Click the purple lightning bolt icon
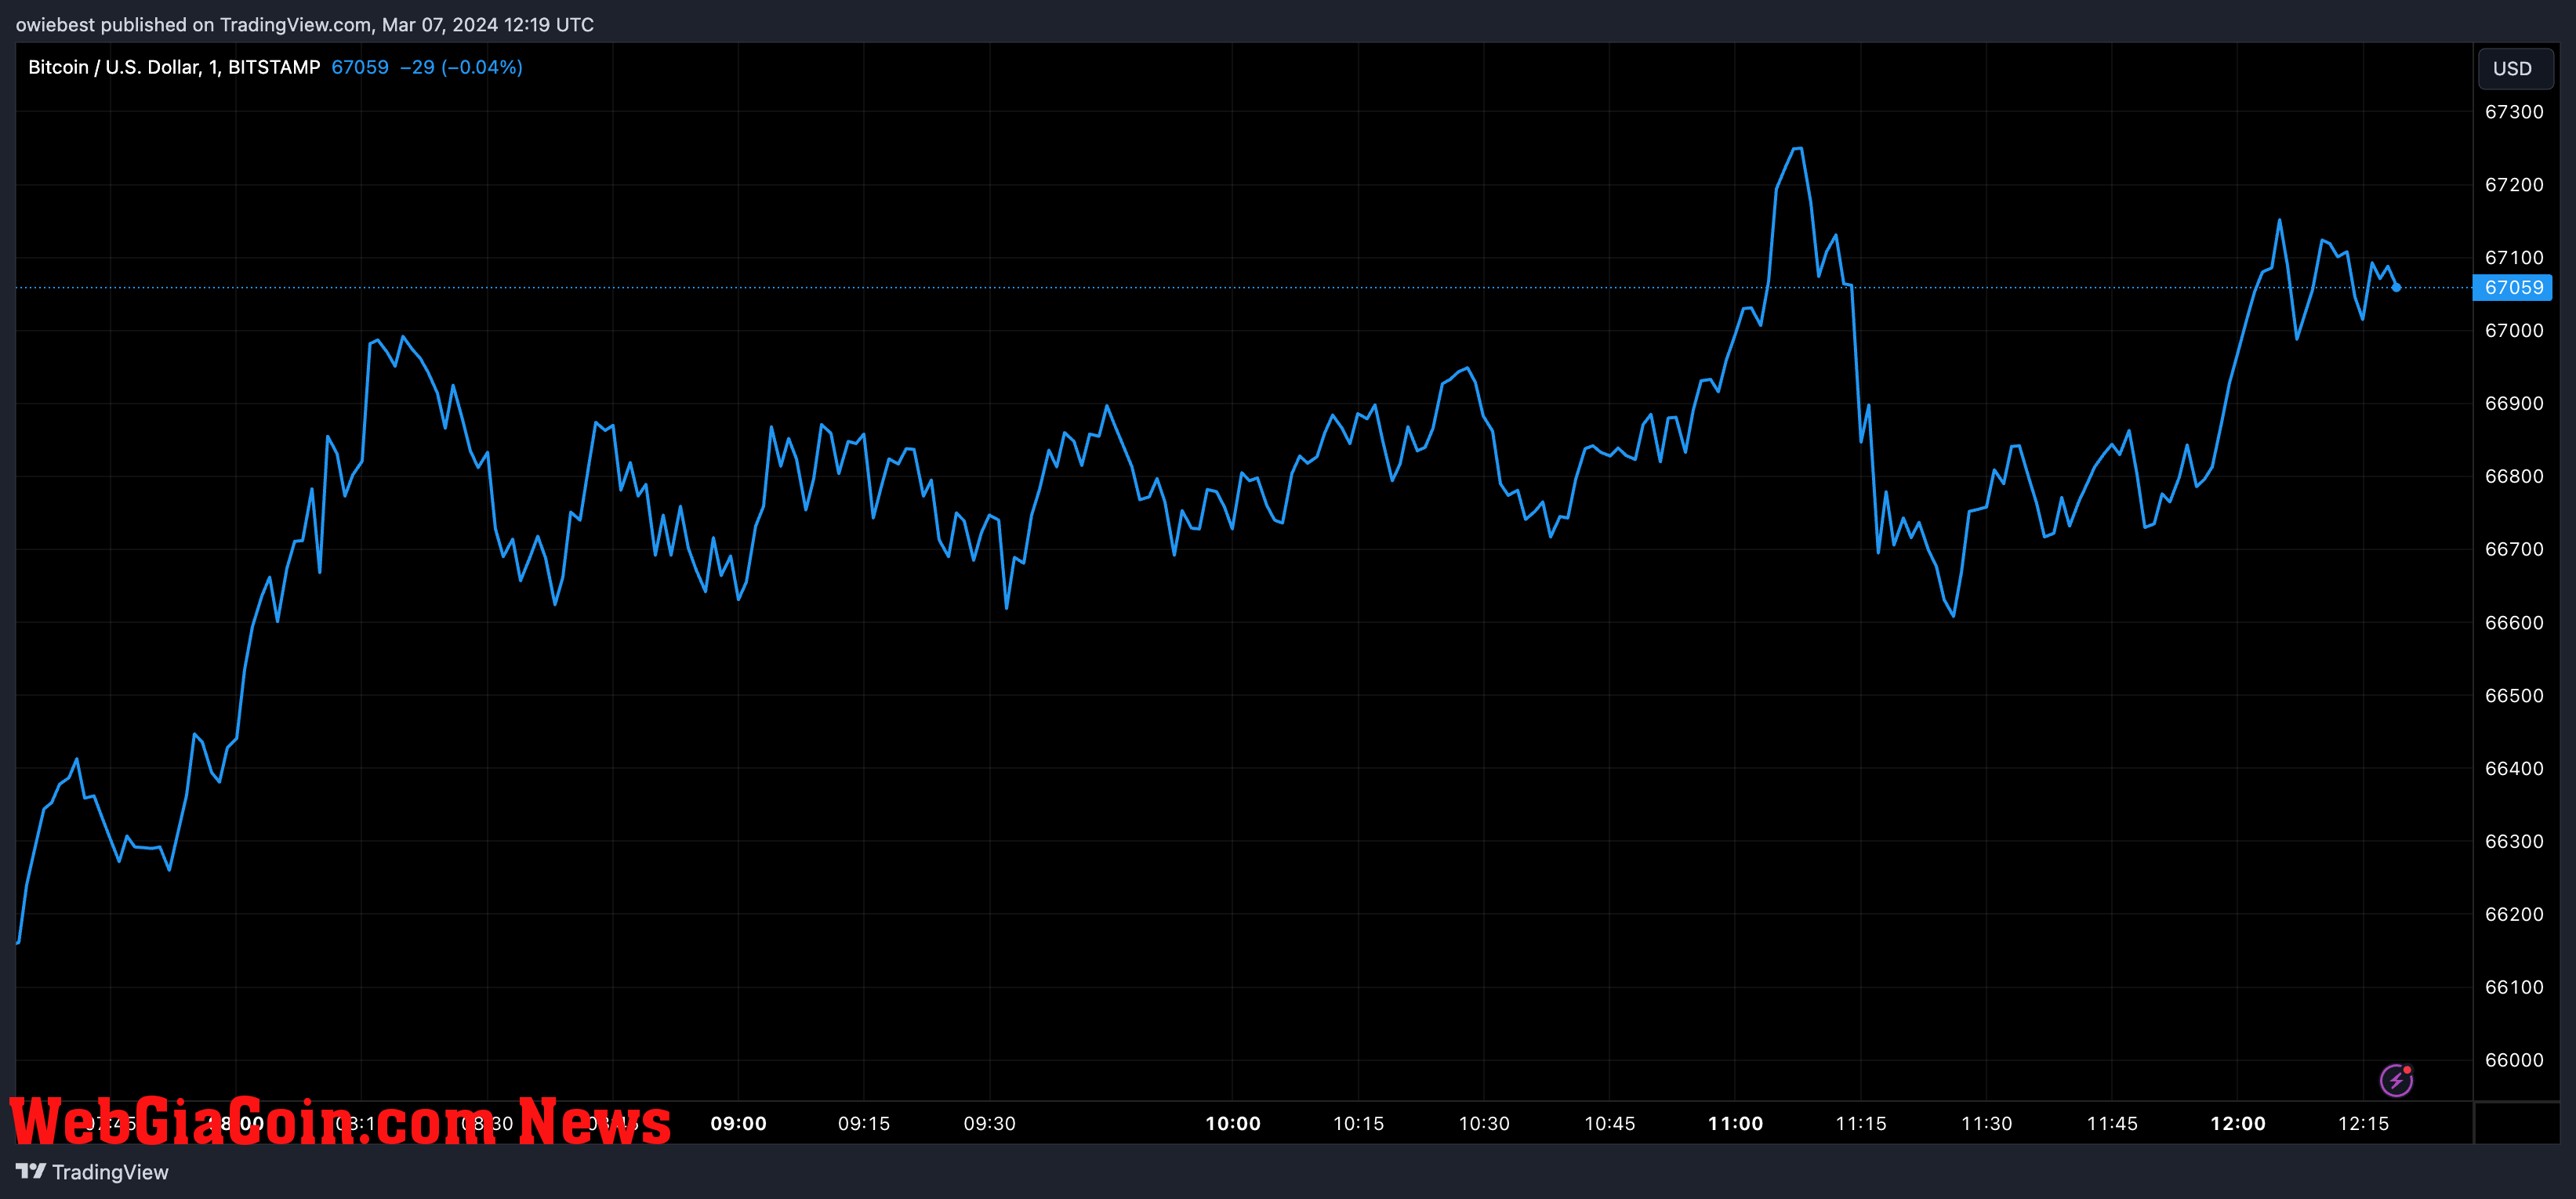2576x1199 pixels. coord(2396,1080)
